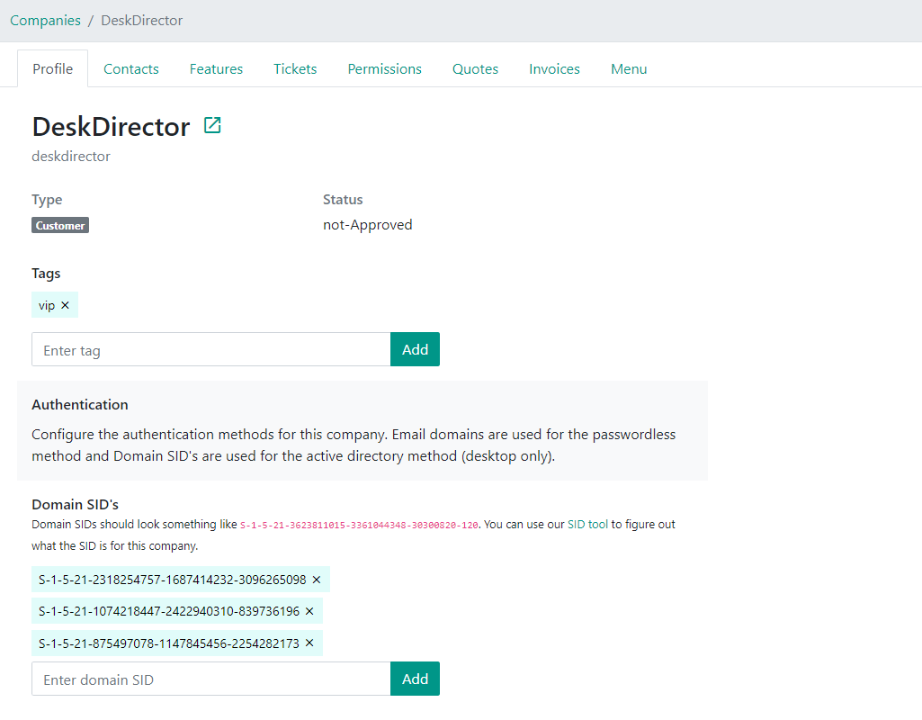Go to Companies breadcrumb
The height and width of the screenshot is (720, 922).
tap(45, 21)
